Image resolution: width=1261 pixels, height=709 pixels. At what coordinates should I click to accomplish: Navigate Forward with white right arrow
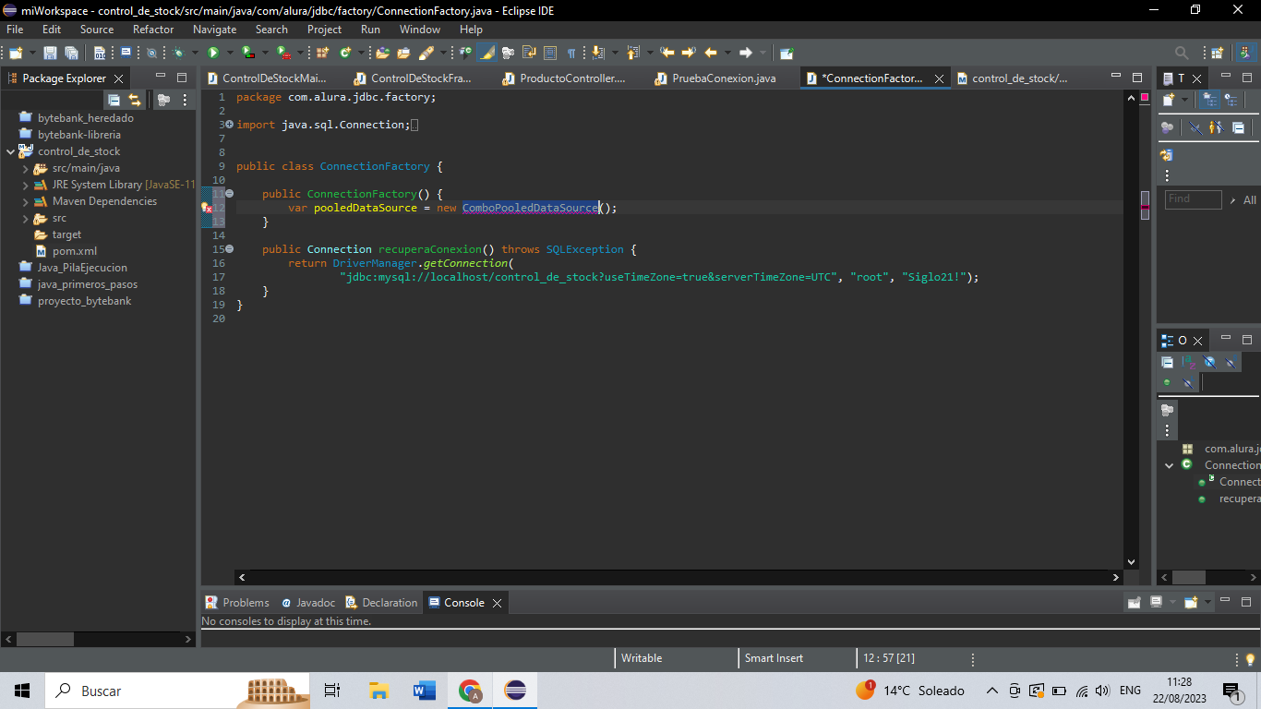tap(746, 53)
